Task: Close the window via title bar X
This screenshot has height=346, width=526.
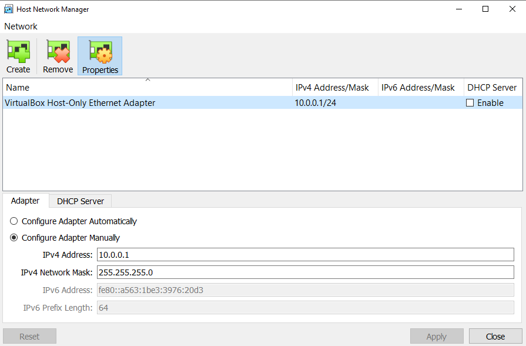Action: tap(512, 9)
